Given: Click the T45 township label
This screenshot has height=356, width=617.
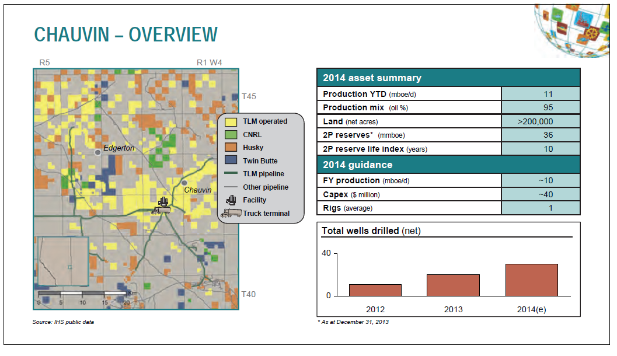Looking at the screenshot, I should (x=249, y=96).
